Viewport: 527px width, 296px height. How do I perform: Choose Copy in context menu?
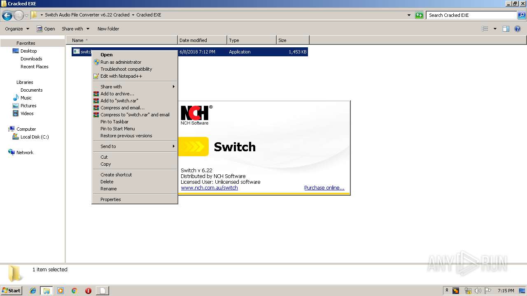tap(135, 164)
